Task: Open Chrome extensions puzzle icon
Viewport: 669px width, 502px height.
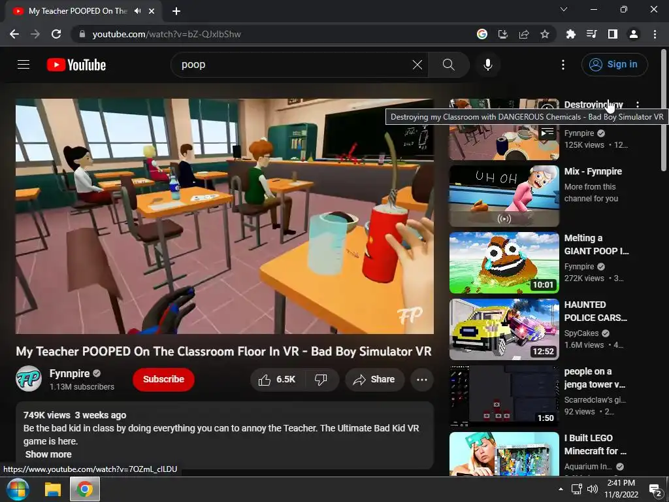Action: coord(570,34)
